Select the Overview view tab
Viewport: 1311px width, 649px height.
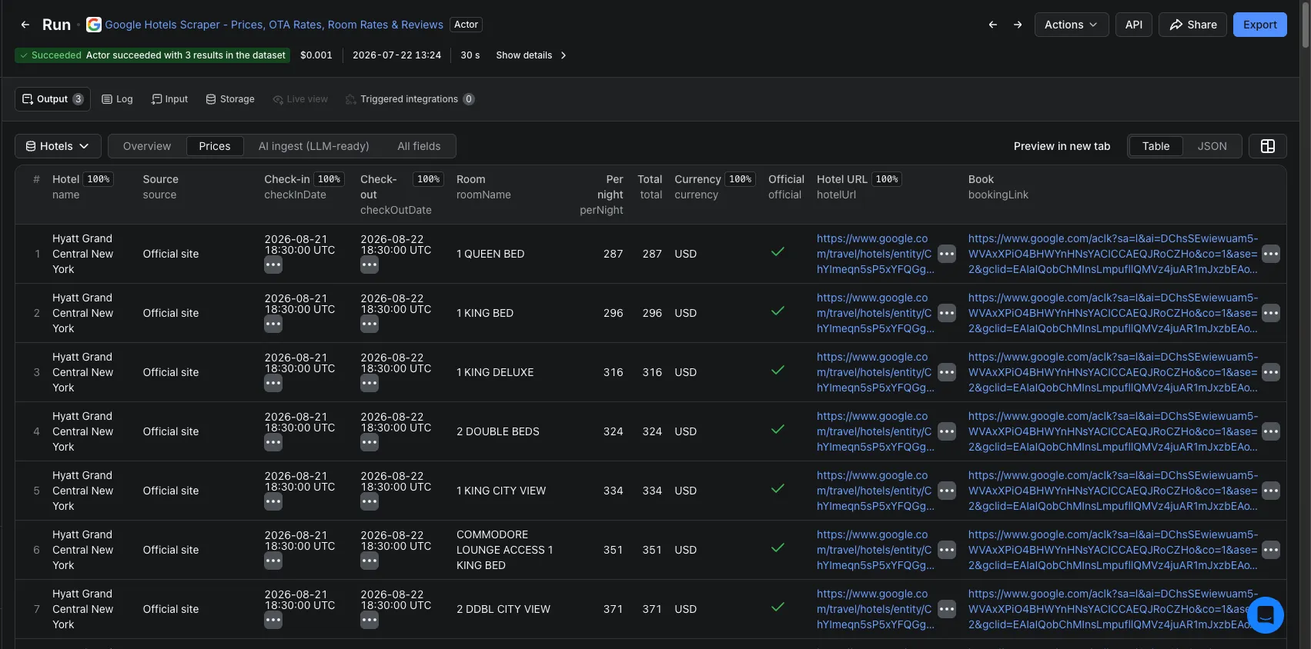click(147, 146)
